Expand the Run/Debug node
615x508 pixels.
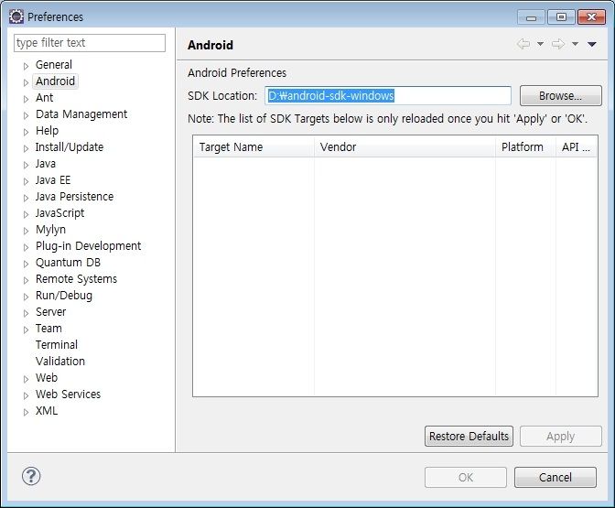point(26,297)
